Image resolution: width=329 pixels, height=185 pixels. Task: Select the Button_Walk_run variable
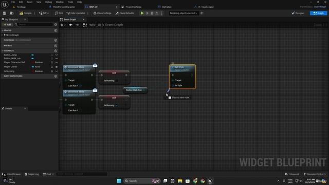[x=12, y=58]
